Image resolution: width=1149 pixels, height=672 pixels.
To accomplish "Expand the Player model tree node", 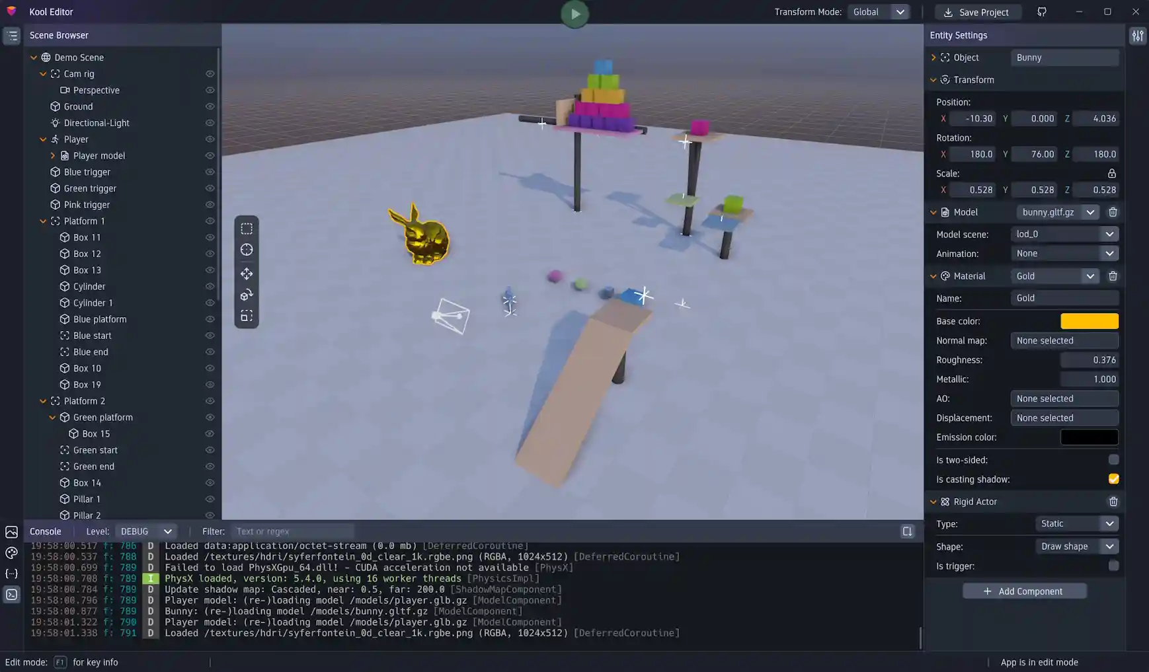I will (x=52, y=156).
